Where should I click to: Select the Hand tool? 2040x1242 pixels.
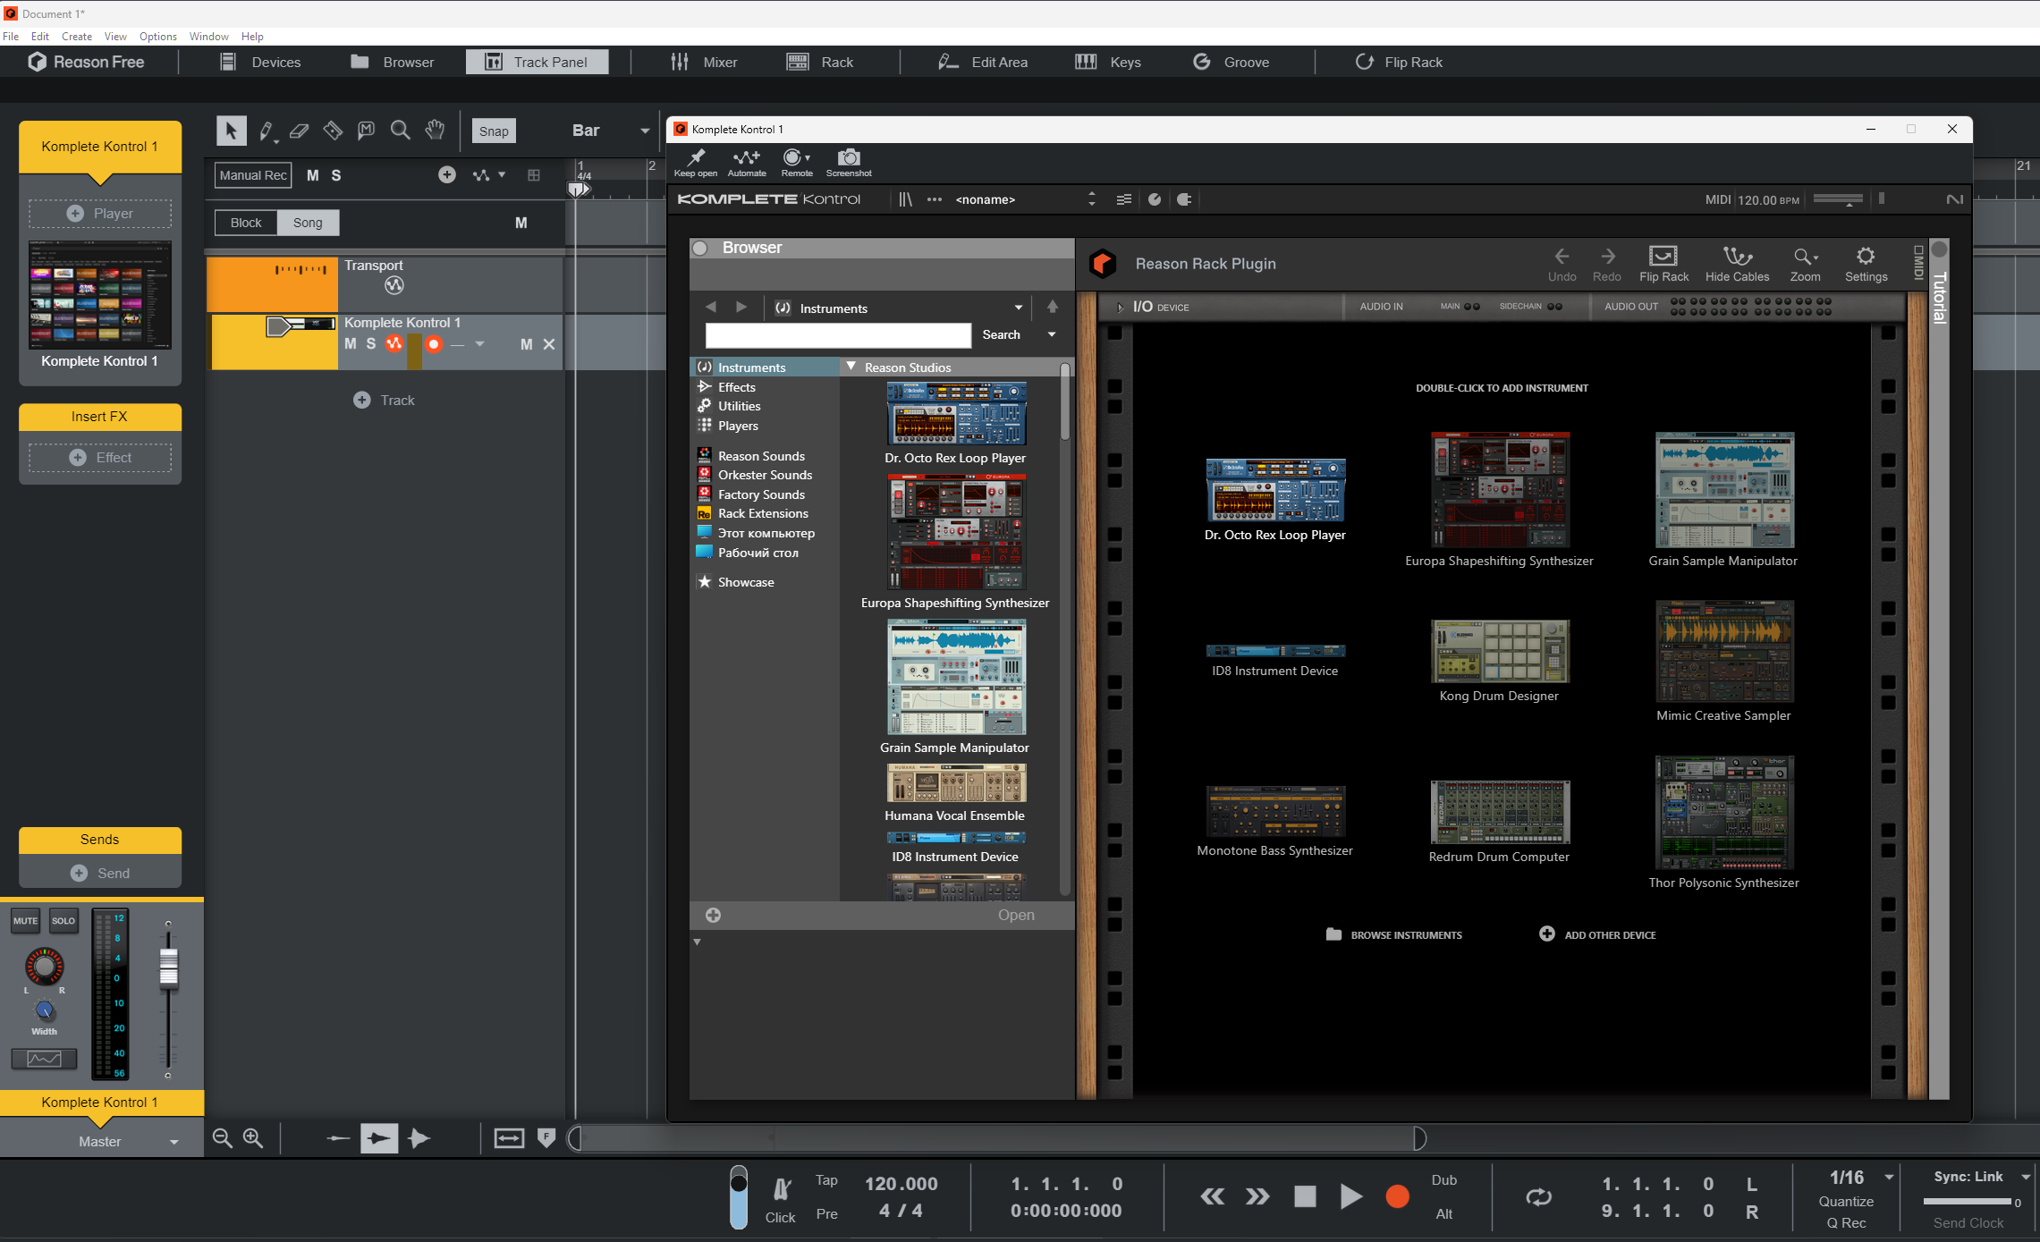435,131
